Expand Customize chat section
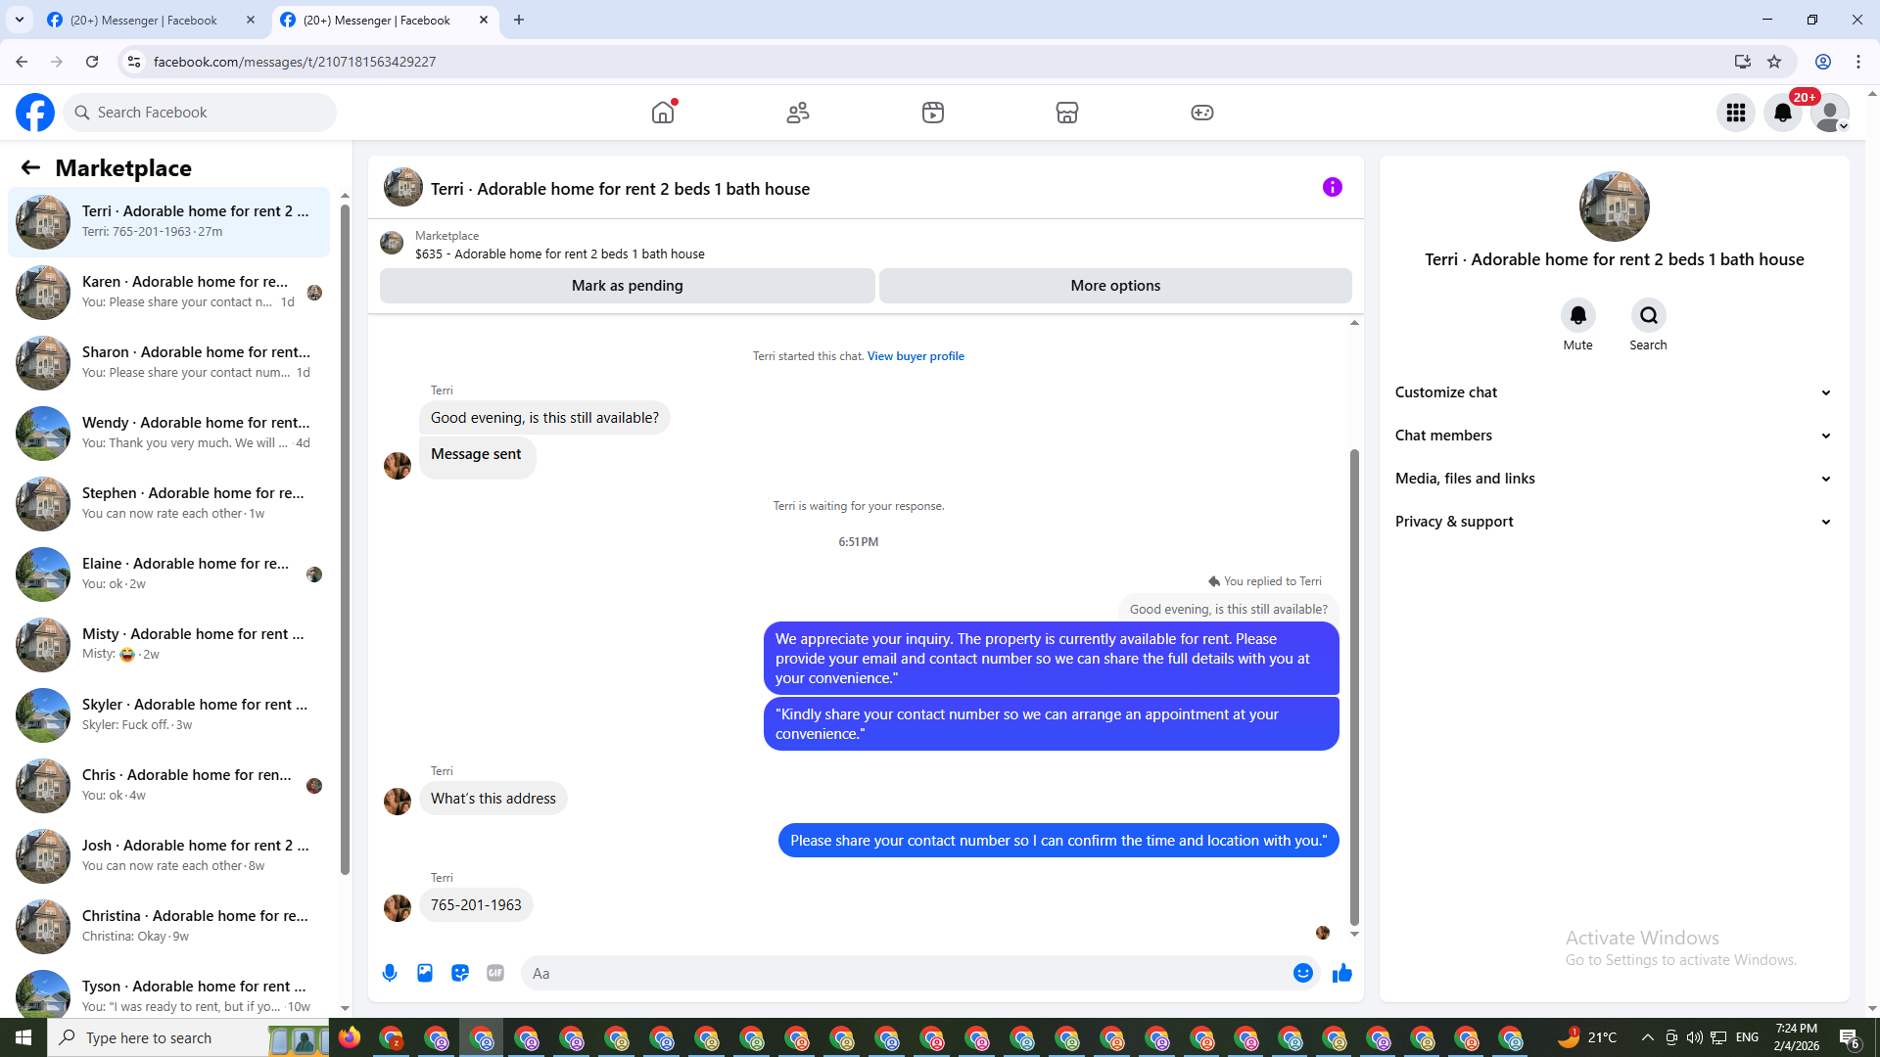 1613,392
